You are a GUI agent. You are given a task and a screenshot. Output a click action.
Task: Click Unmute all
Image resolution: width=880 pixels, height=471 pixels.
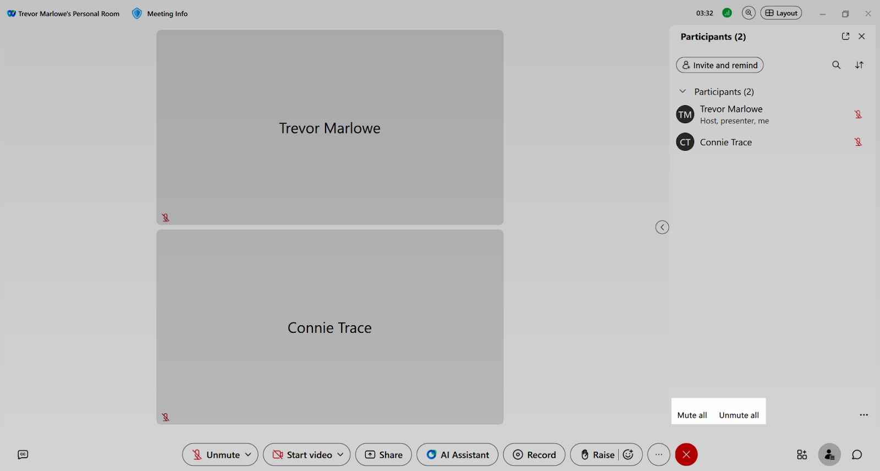click(x=739, y=415)
